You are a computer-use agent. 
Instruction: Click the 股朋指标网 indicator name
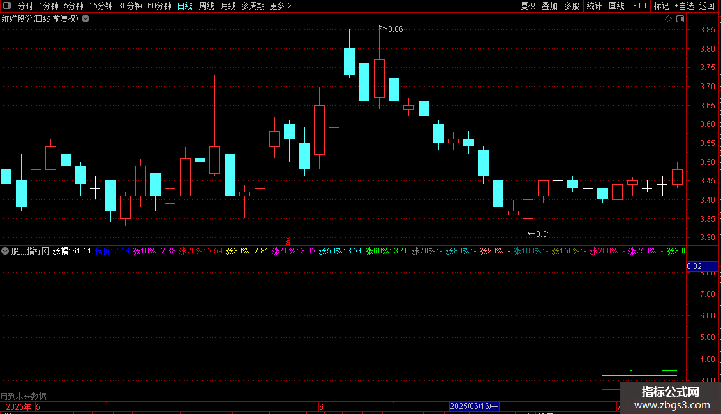[31, 251]
